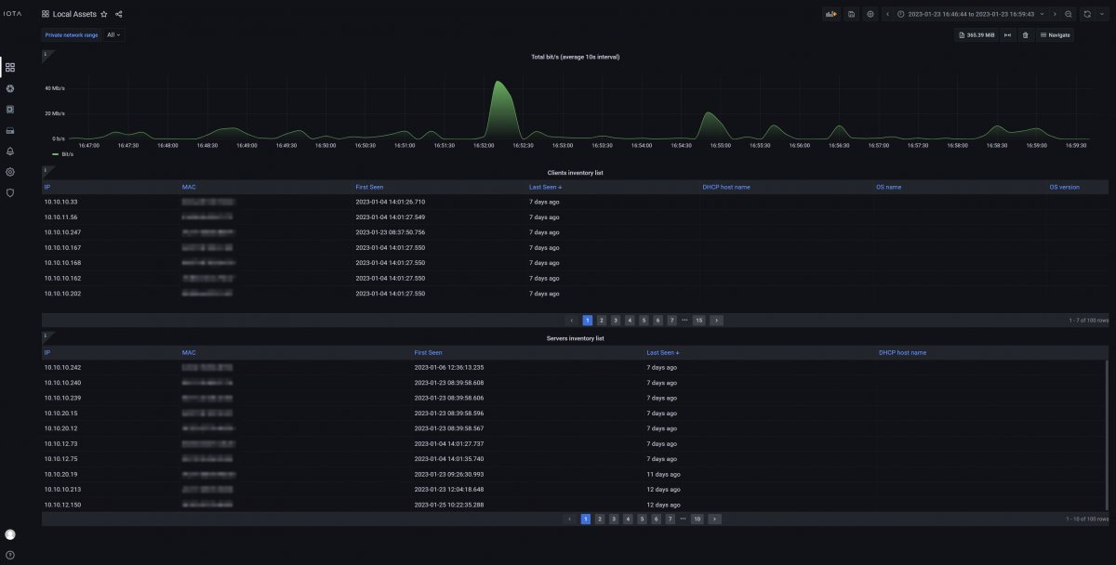The width and height of the screenshot is (1116, 565).
Task: Click the Add panel icon
Action: click(x=831, y=14)
